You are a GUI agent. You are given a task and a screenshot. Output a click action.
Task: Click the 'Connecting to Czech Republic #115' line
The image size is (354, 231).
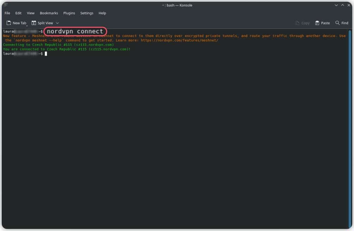click(x=58, y=45)
